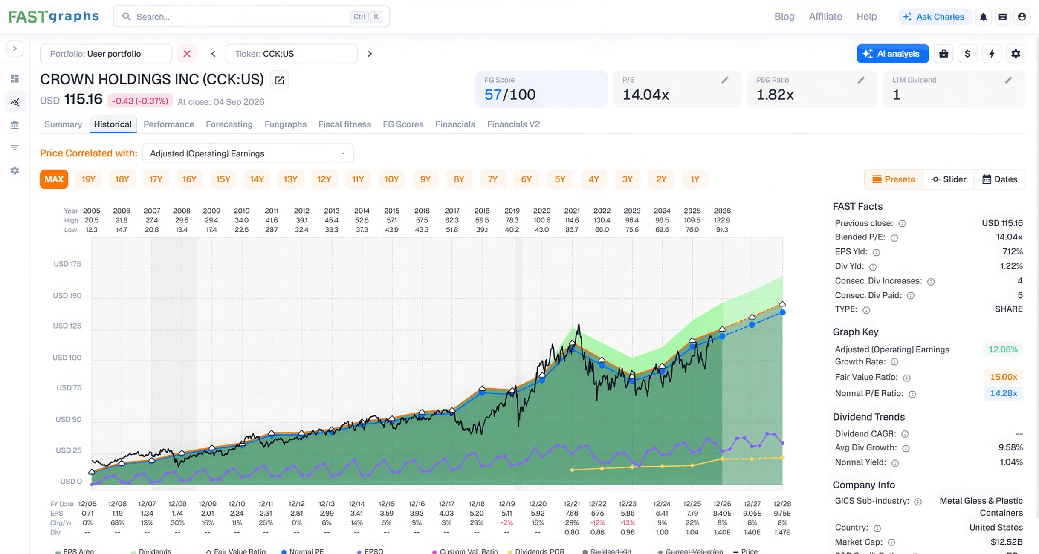Open external link icon next to company name

[x=279, y=80]
